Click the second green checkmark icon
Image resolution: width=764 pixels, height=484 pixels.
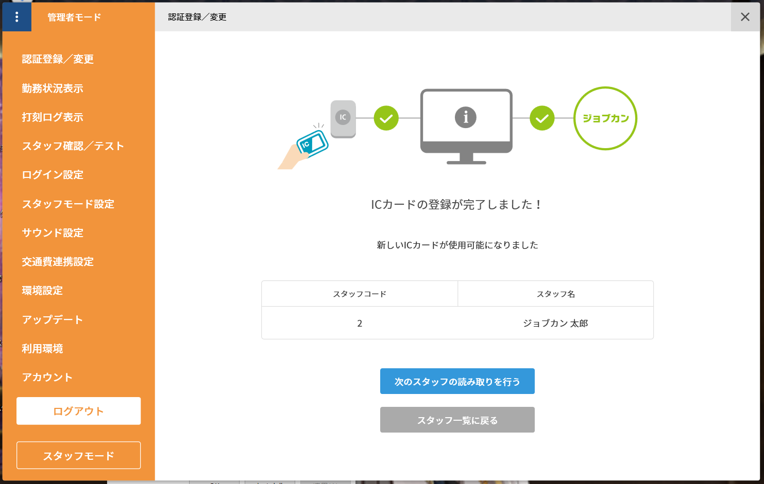(542, 118)
